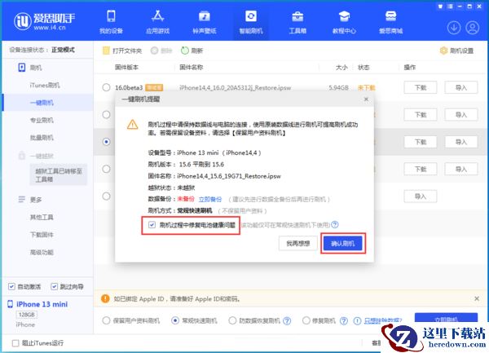Click the 大小 column header
The height and width of the screenshot is (353, 489).
[341, 67]
